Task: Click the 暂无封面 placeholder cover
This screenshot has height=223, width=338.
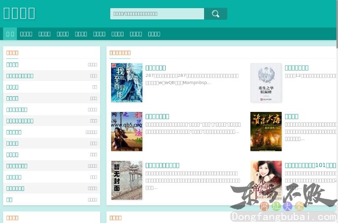Action: point(127,180)
